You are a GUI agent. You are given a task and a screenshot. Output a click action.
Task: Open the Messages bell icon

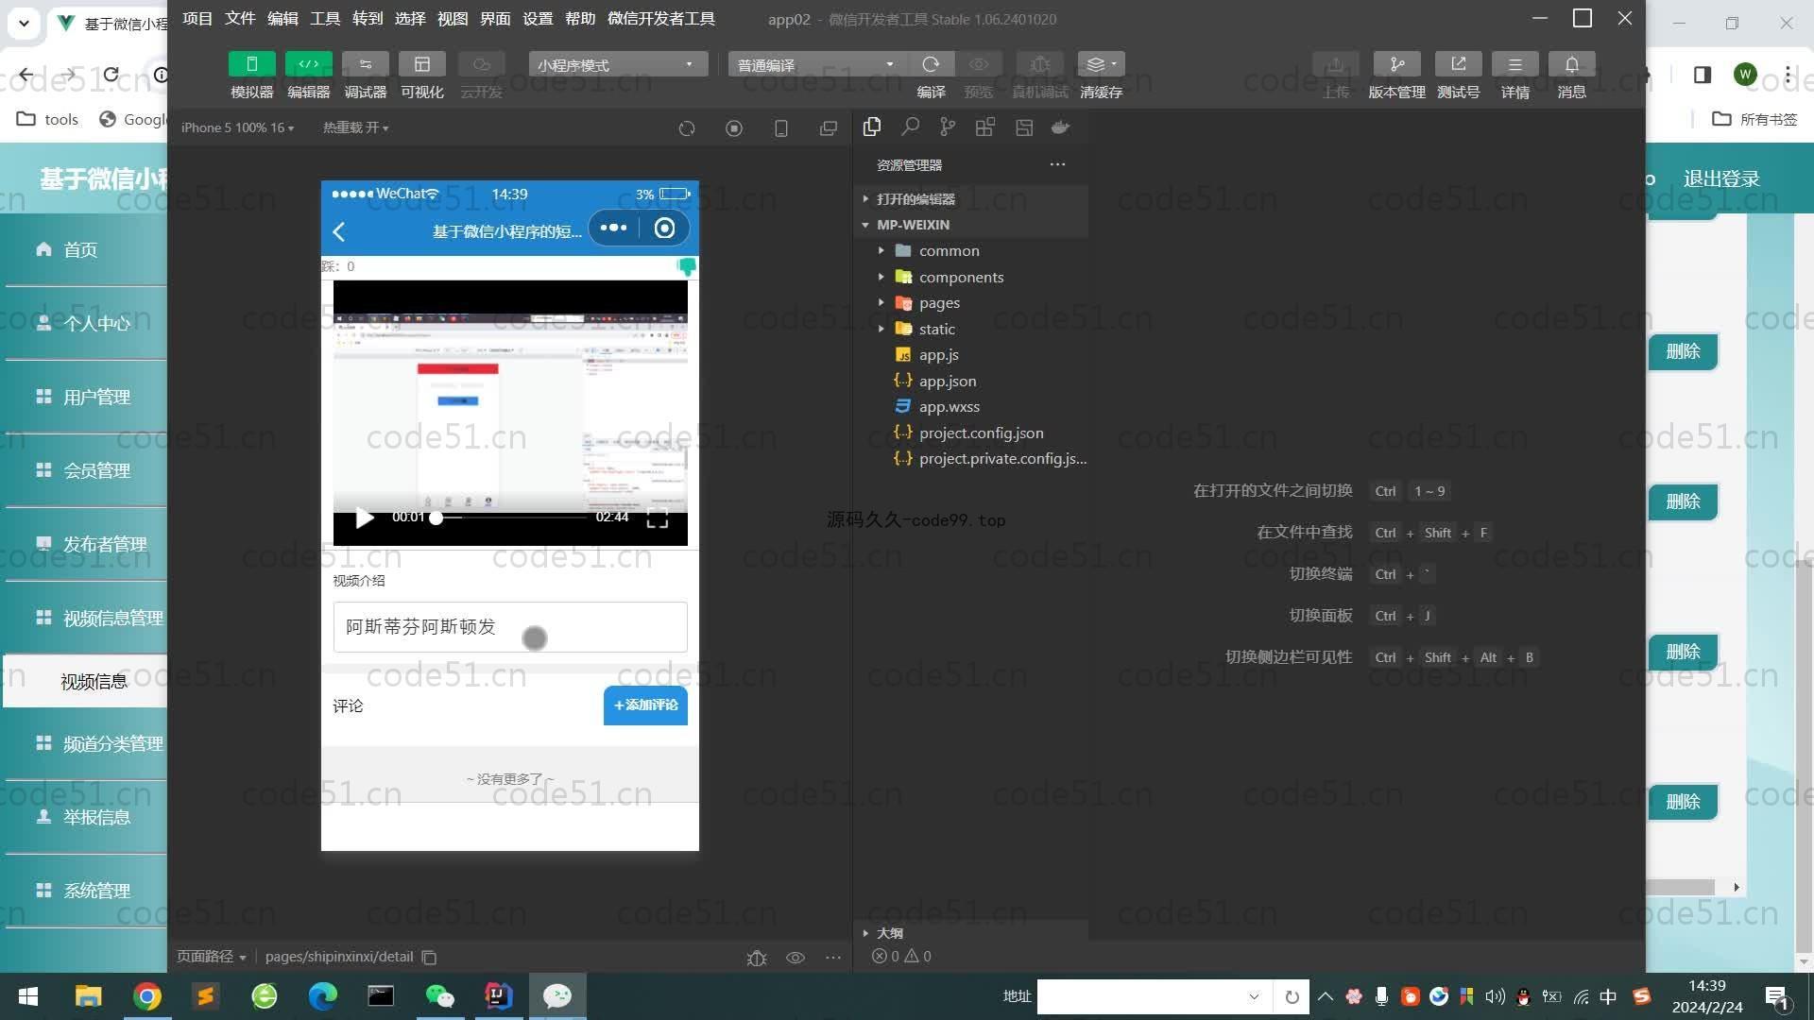click(x=1571, y=64)
